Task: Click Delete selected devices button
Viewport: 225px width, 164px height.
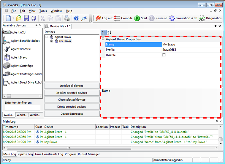Action: [x=72, y=107]
